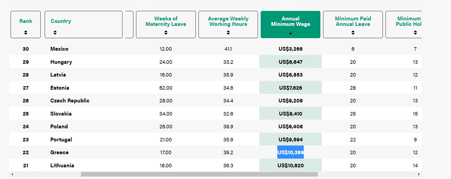Click rank 25 cell
Viewport: 451px width, 179px height.
(x=26, y=114)
